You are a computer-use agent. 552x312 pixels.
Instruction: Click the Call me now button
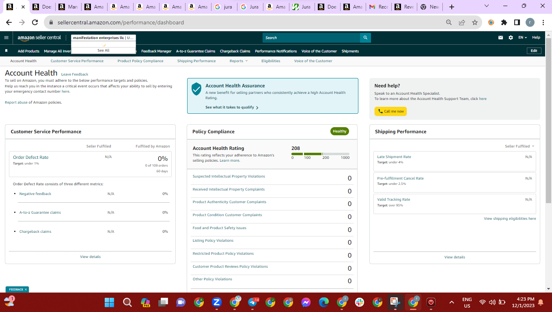(390, 111)
